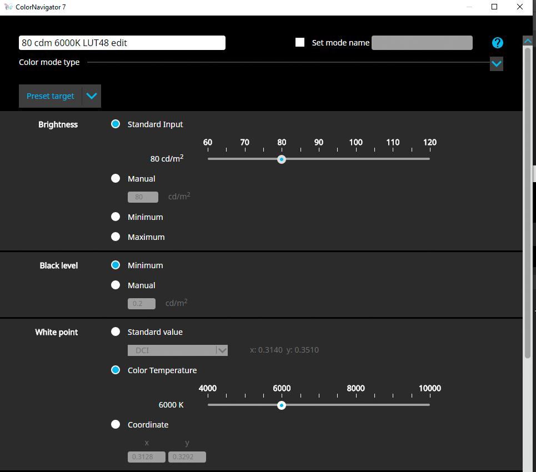Click the ColorNavigator 7 app icon in title bar
The width and height of the screenshot is (536, 472).
pos(8,7)
